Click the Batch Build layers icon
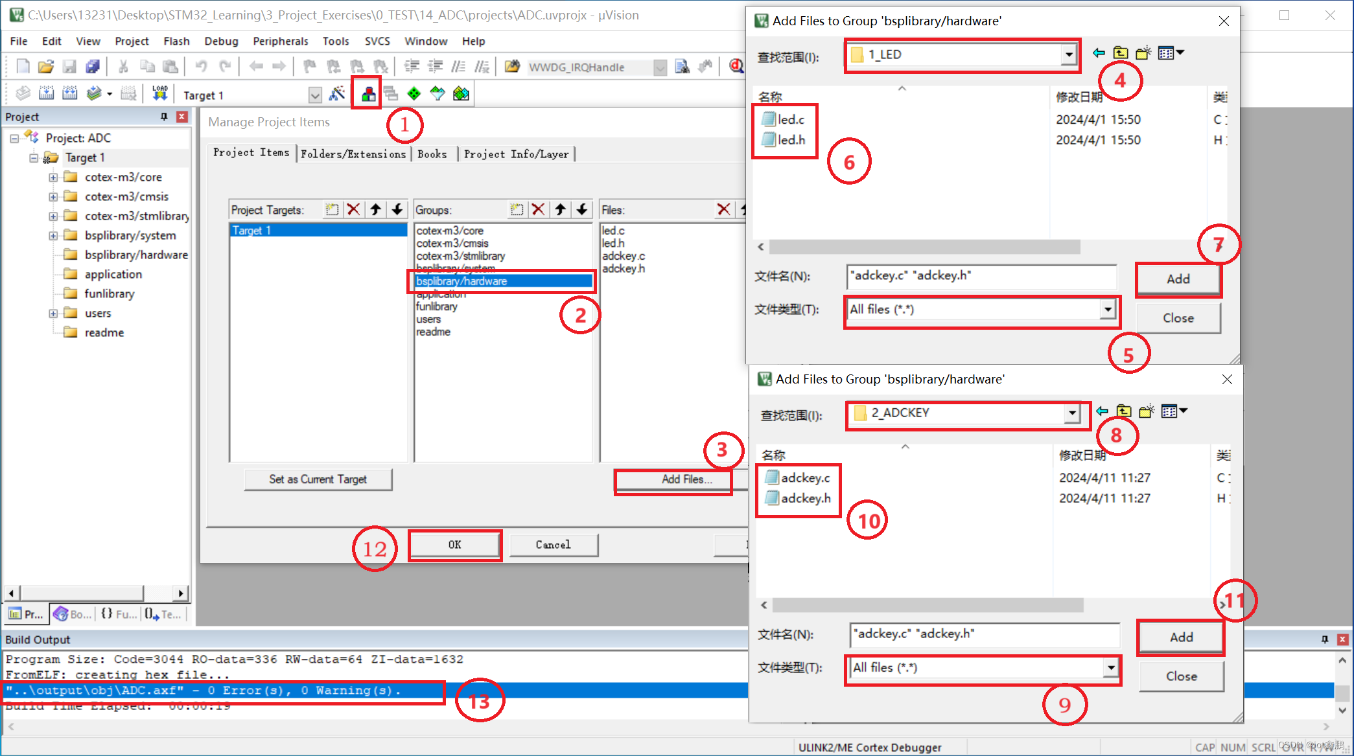This screenshot has height=756, width=1354. pos(94,94)
